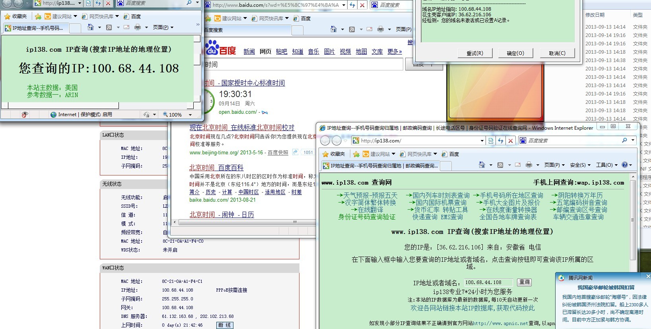Refresh the page in the small top-left window

coord(98,3)
